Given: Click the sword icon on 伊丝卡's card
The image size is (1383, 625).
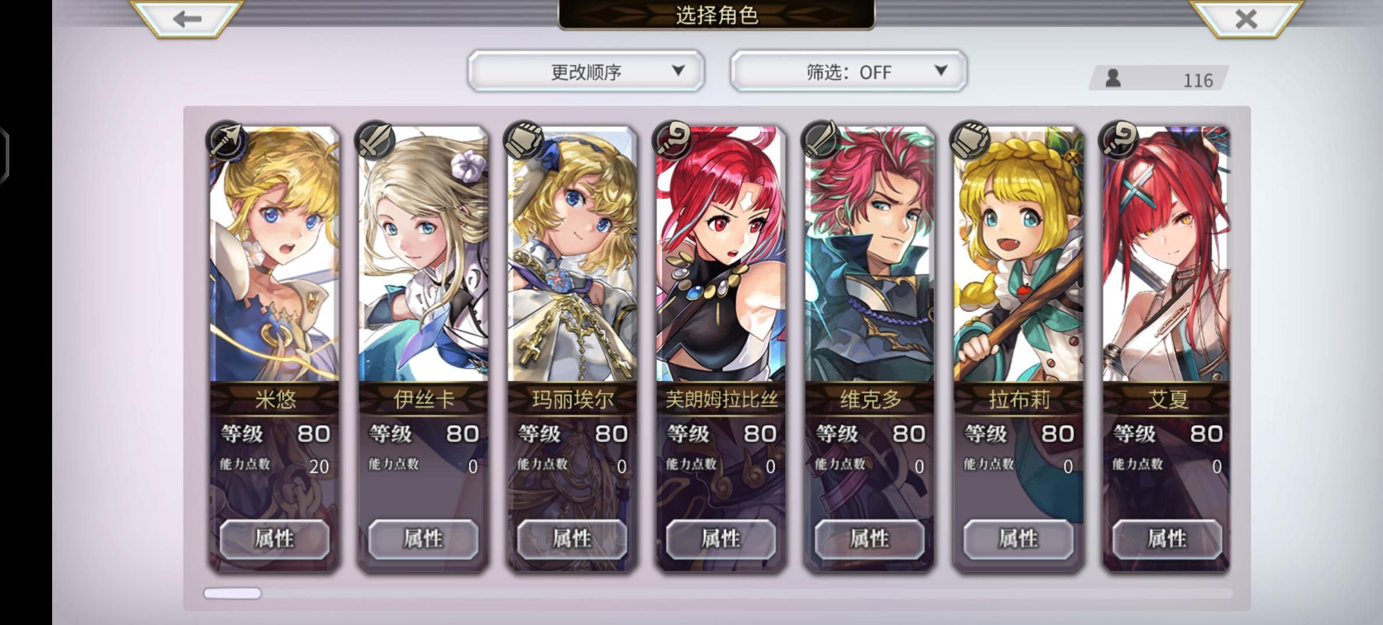Looking at the screenshot, I should (375, 141).
